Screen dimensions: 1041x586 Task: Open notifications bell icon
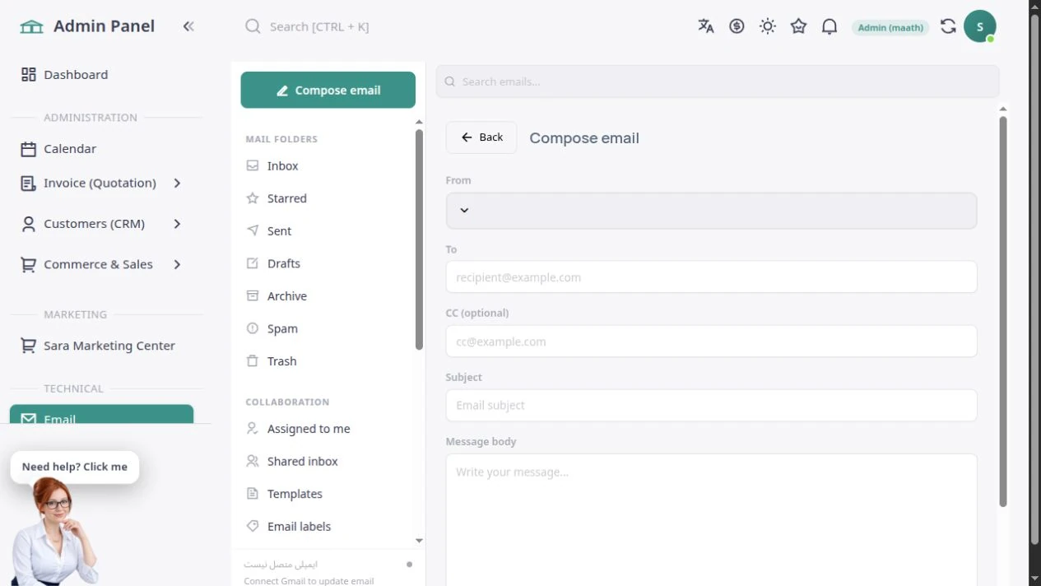pos(830,26)
